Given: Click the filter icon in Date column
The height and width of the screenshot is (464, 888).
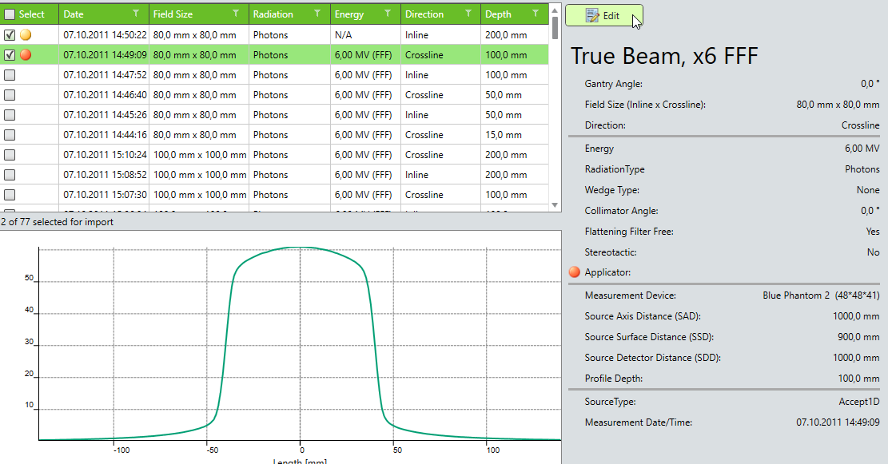Looking at the screenshot, I should [136, 14].
